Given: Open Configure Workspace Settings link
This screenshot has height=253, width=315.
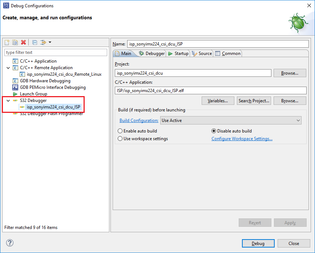Looking at the screenshot, I should pyautogui.click(x=242, y=139).
